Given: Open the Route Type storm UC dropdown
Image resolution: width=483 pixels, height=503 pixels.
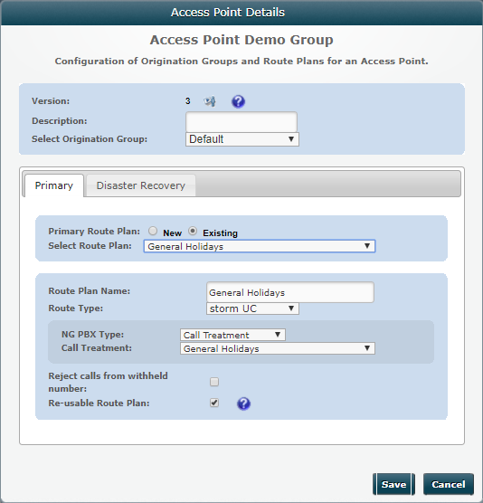Looking at the screenshot, I should click(x=252, y=308).
